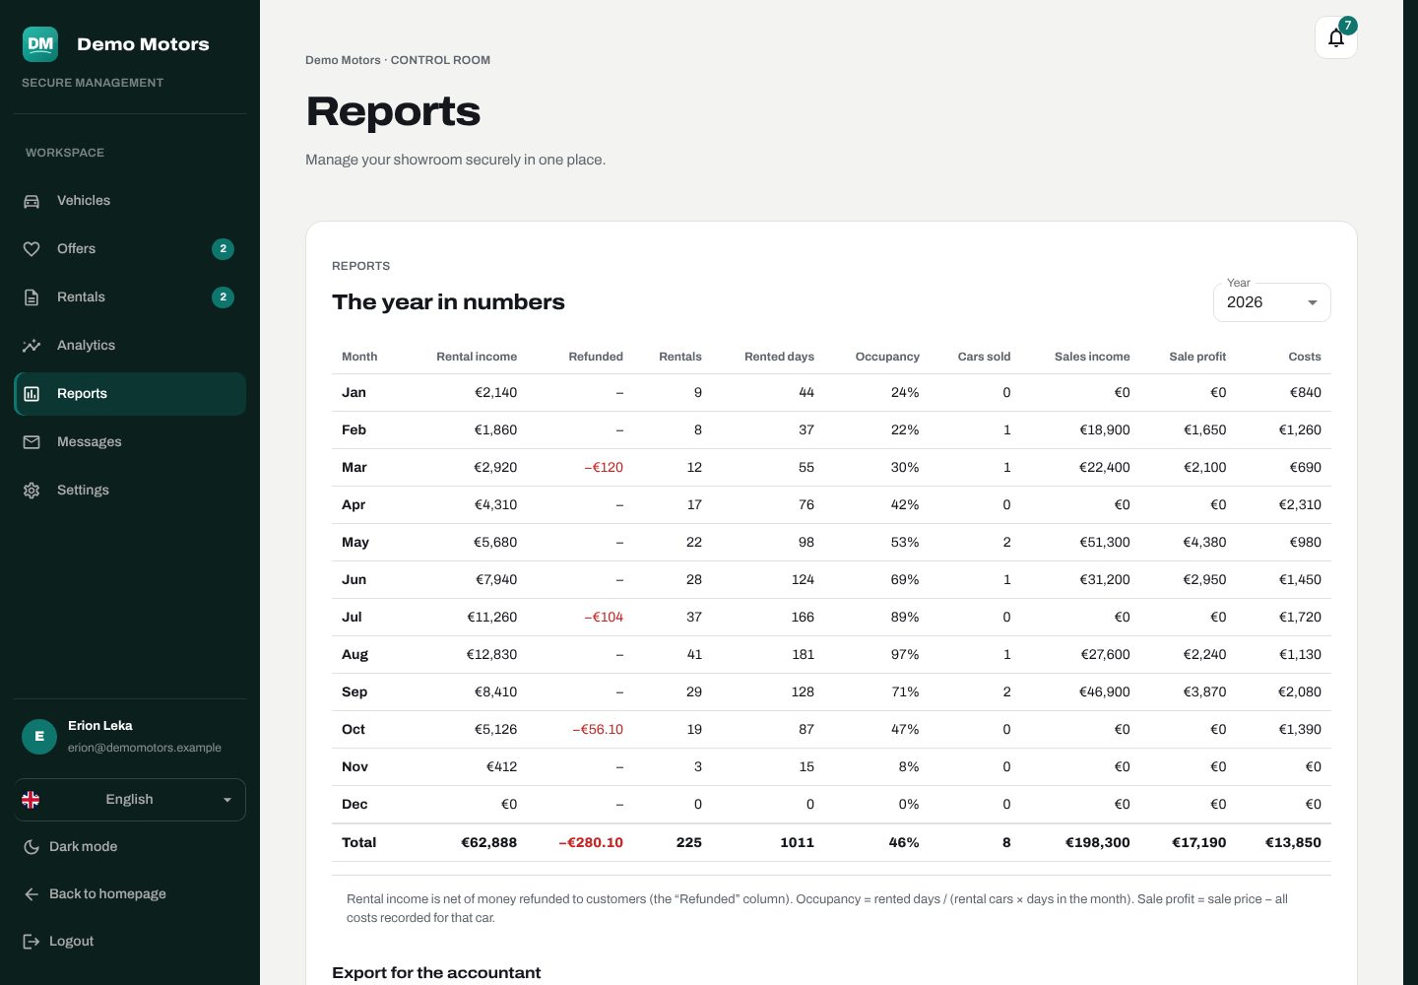Click the email erion@demomotors.example
Viewport: 1418px width, 985px height.
(145, 748)
